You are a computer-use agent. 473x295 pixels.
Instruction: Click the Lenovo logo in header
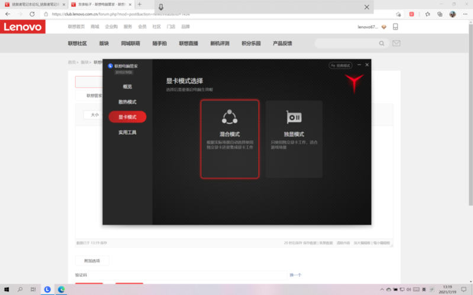click(23, 27)
